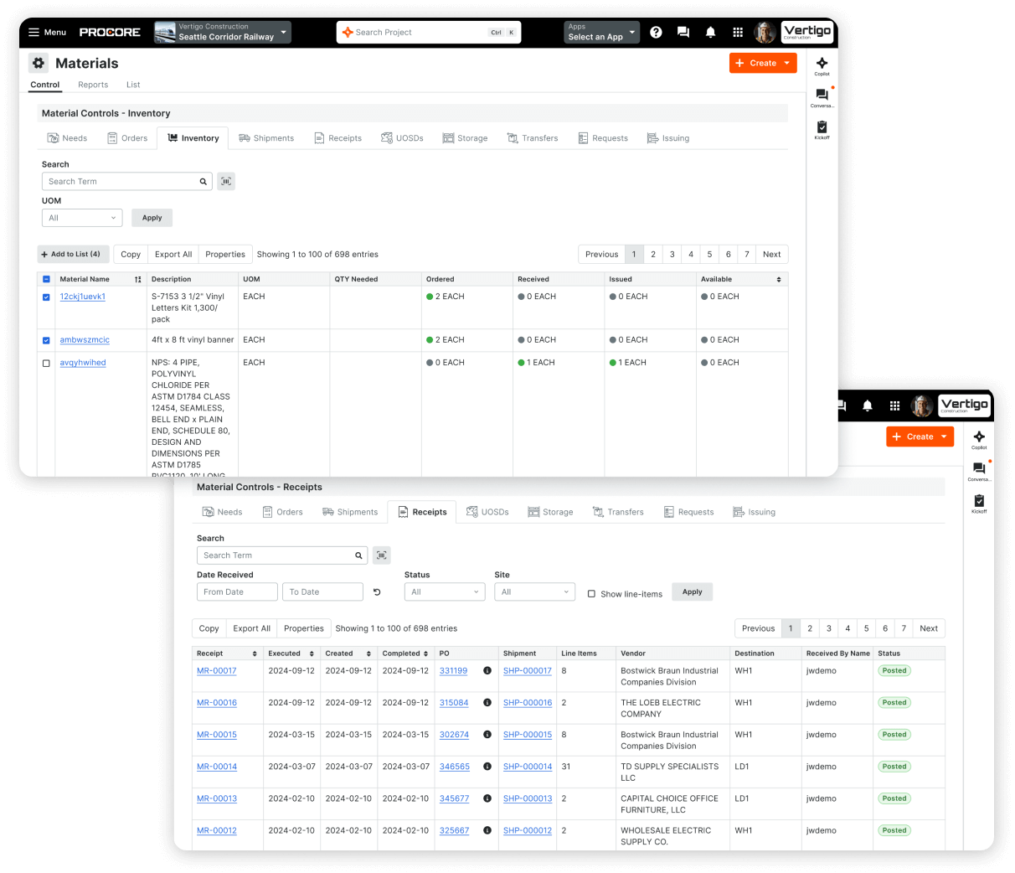Uncheck the row for material 12ckj1uevk1
This screenshot has height=873, width=1015.
pos(46,295)
